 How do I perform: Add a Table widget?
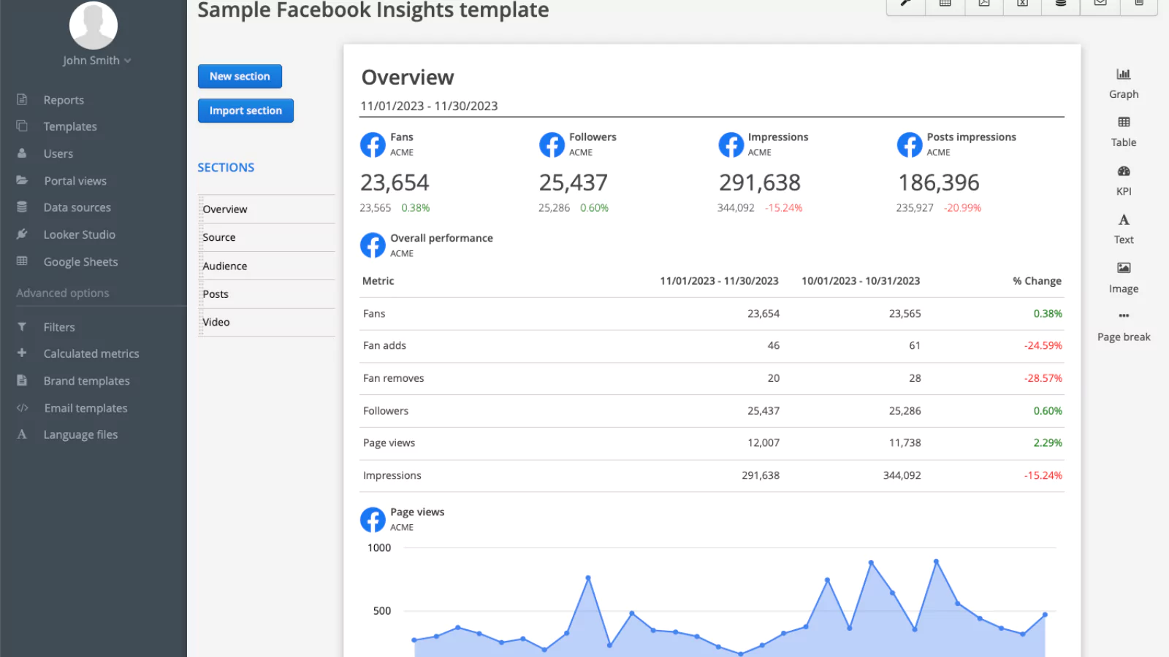1124,131
